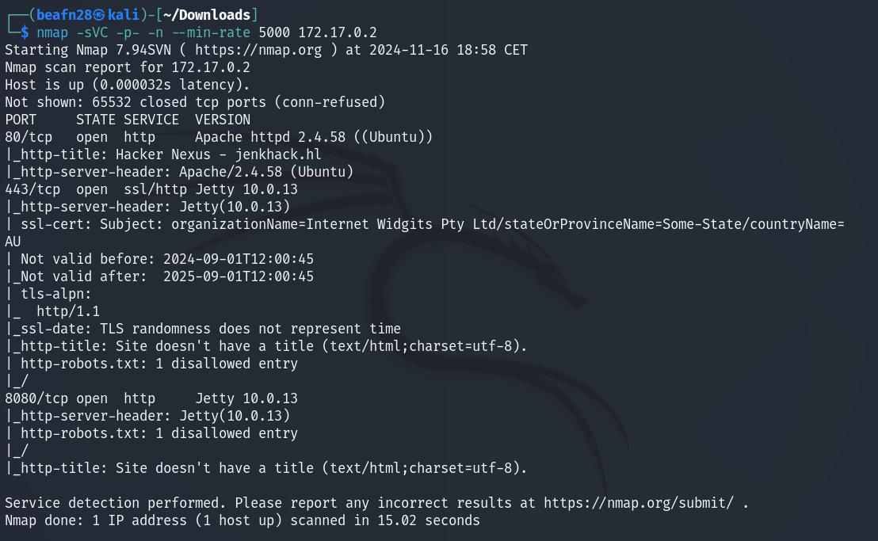Image resolution: width=878 pixels, height=541 pixels.
Task: Select the target IP in the nmap command
Action: pos(338,32)
